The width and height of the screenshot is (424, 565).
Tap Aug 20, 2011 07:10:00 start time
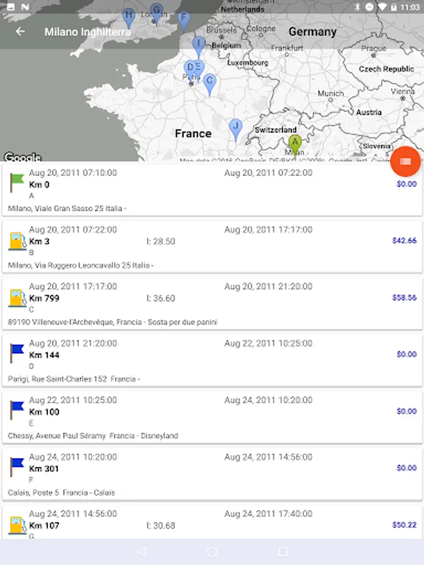pyautogui.click(x=73, y=173)
